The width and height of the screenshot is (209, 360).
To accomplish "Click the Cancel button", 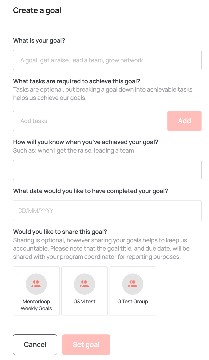I will (35, 345).
